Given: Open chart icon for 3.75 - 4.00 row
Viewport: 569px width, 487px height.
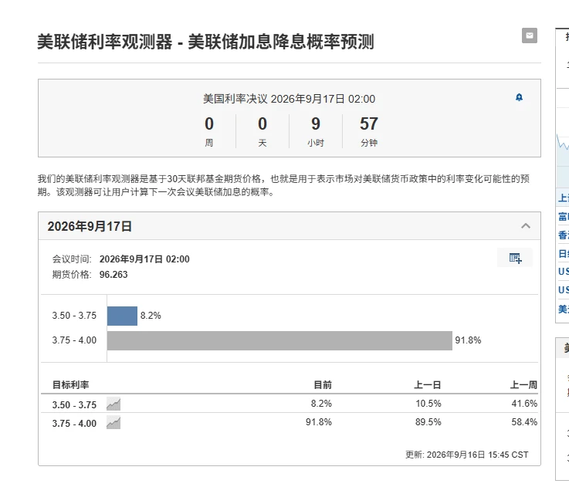Looking at the screenshot, I should click(x=113, y=422).
